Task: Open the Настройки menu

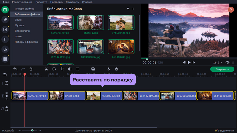Action: pyautogui.click(x=57, y=2)
